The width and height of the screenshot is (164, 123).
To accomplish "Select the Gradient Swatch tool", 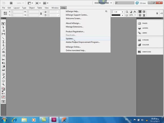I will pos(3,66).
